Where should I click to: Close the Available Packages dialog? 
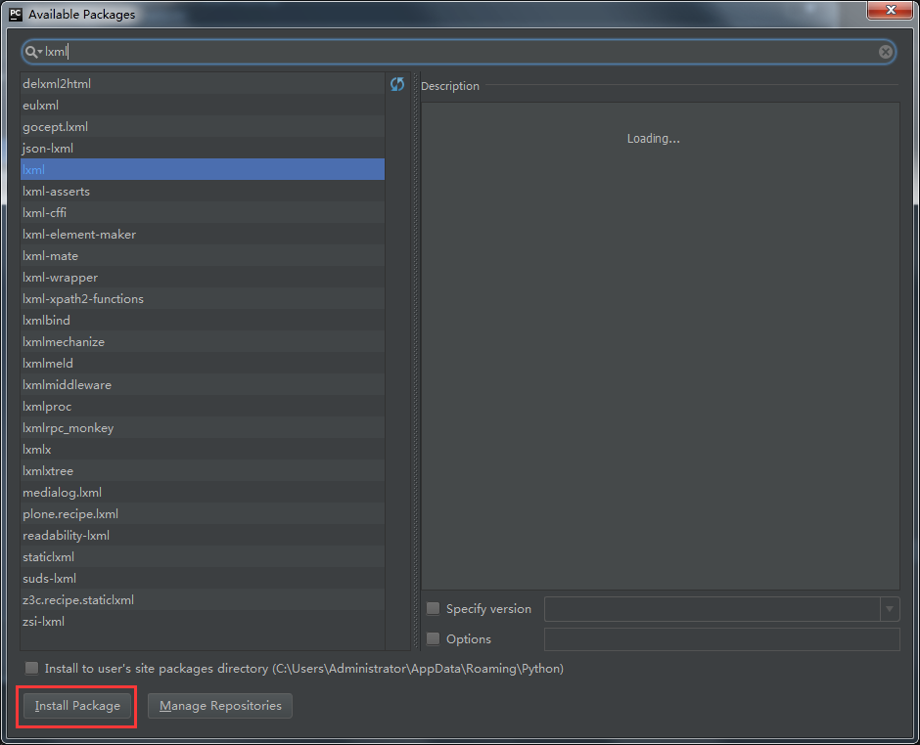tap(889, 10)
